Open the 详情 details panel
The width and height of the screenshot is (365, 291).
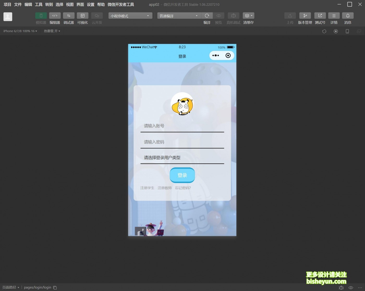coord(334,16)
